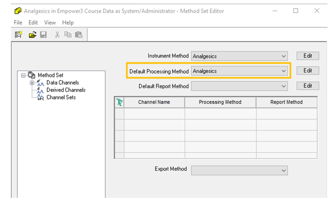Open the Edit menu
332x202 pixels.
33,22
